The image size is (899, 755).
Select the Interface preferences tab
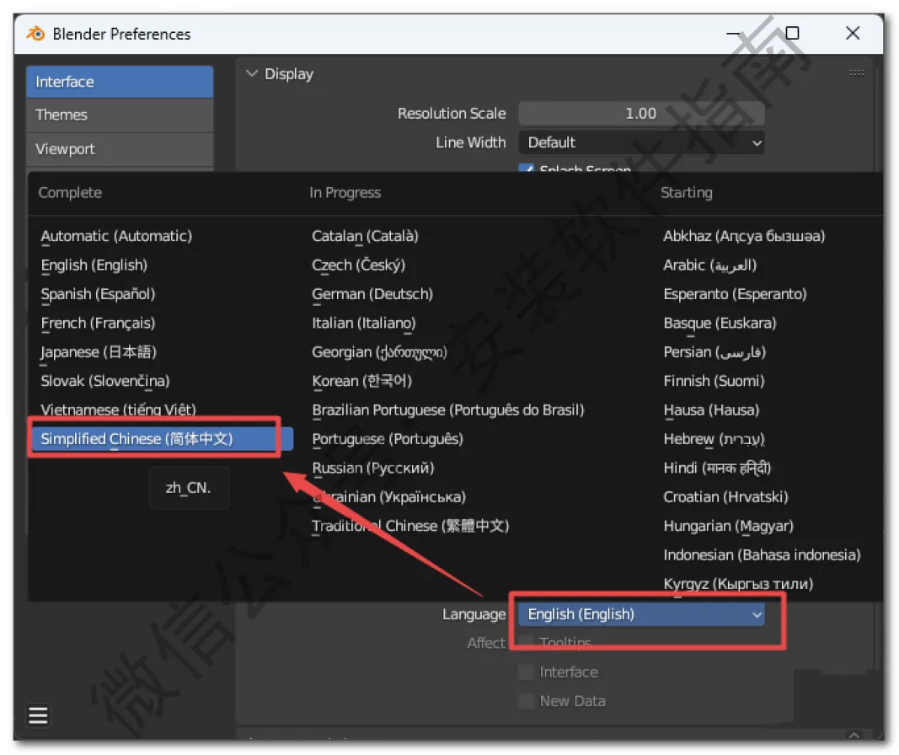click(x=120, y=82)
